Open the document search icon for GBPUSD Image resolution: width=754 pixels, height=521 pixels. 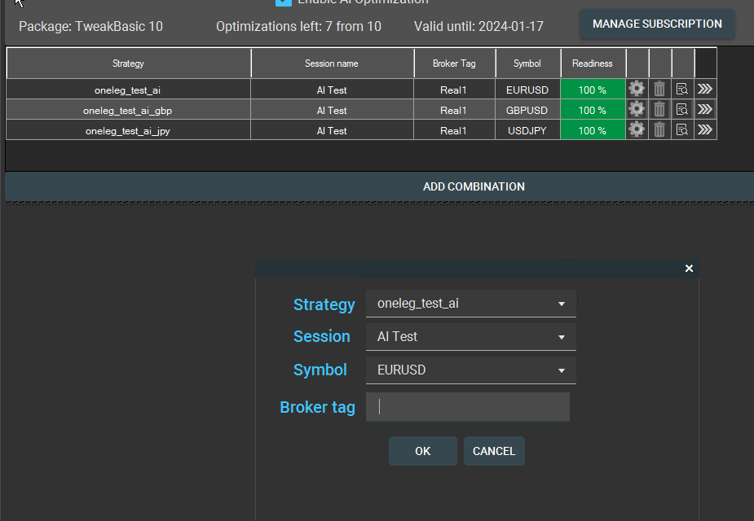[x=682, y=110]
